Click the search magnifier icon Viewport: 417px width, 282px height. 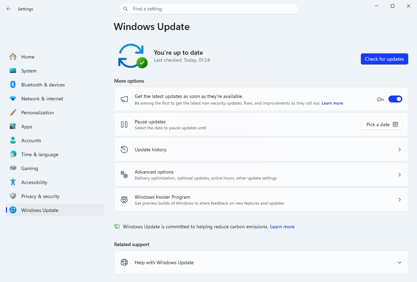126,9
